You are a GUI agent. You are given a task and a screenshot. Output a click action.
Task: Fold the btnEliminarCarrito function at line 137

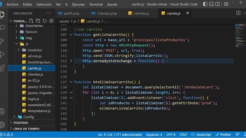click(x=71, y=82)
